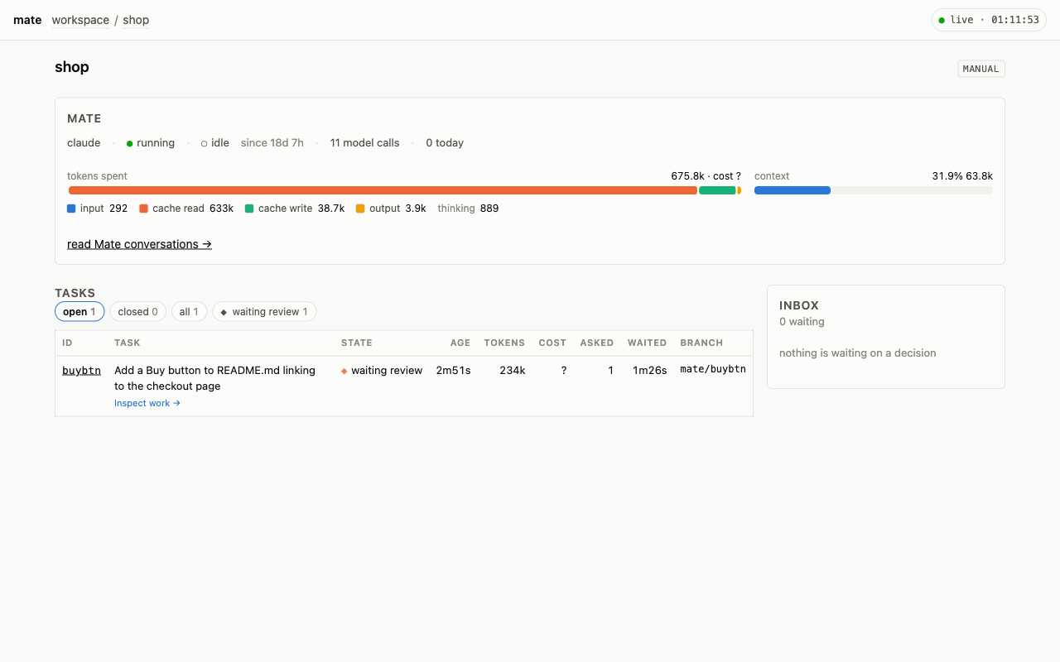Click the tokens spent progress bar

tap(404, 190)
